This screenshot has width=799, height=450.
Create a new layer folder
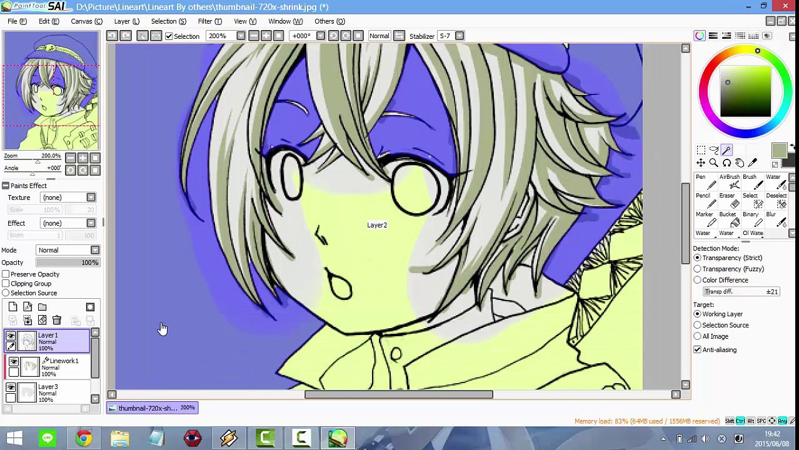[42, 307]
